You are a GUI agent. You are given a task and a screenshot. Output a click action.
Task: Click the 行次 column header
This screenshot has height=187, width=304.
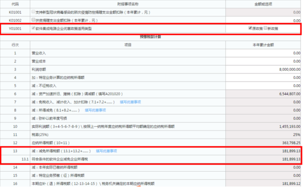point(15,45)
